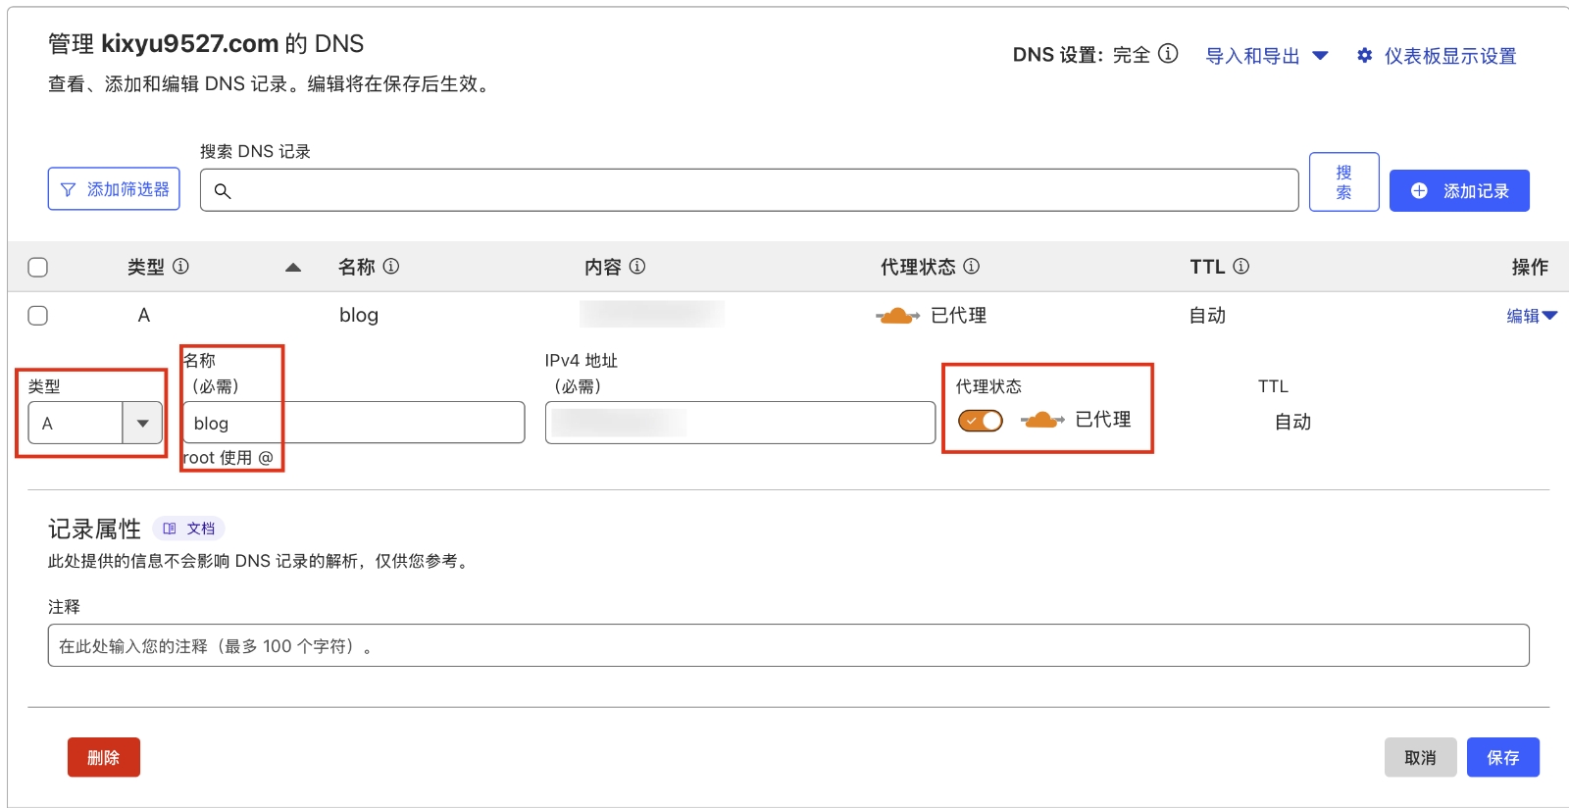Screen dimensions: 1569x808
Task: Click the info icon next to 类型 header
Action: click(x=180, y=266)
